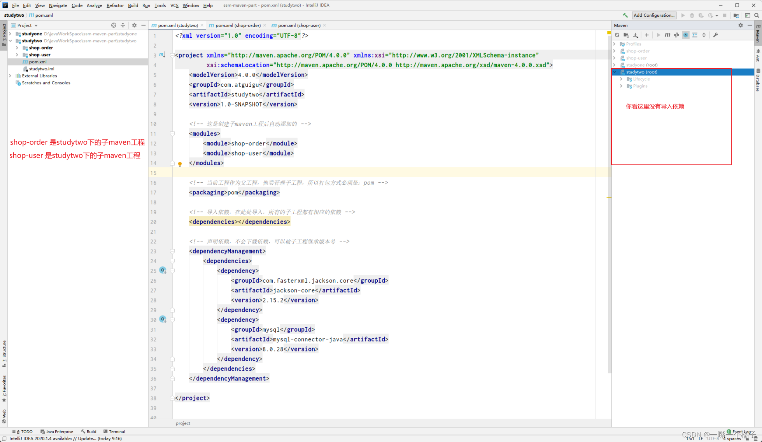
Task: Expand Plugins node in Maven panel
Action: pyautogui.click(x=621, y=86)
